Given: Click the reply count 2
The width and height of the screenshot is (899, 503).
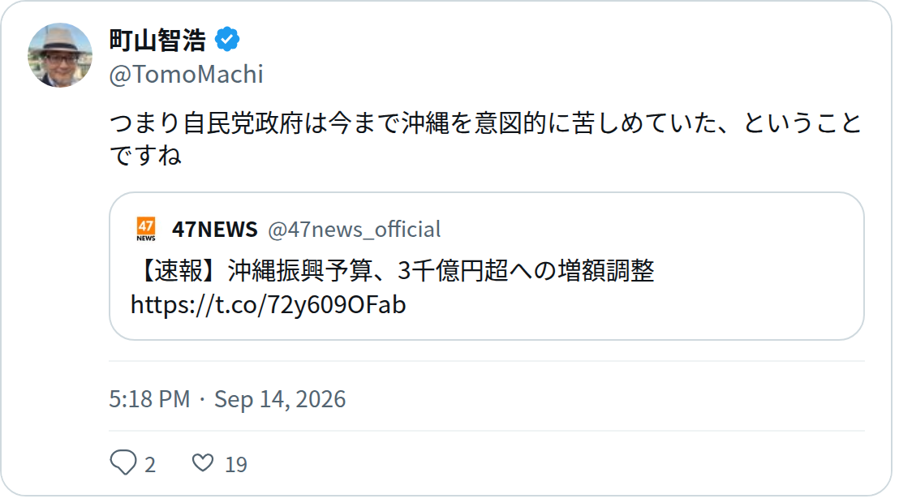Looking at the screenshot, I should click(150, 465).
